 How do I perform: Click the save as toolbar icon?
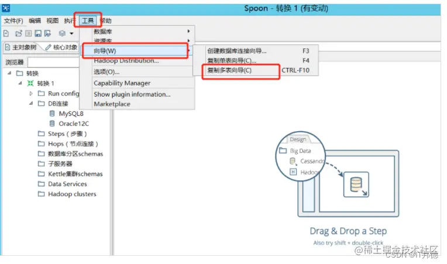(47, 33)
